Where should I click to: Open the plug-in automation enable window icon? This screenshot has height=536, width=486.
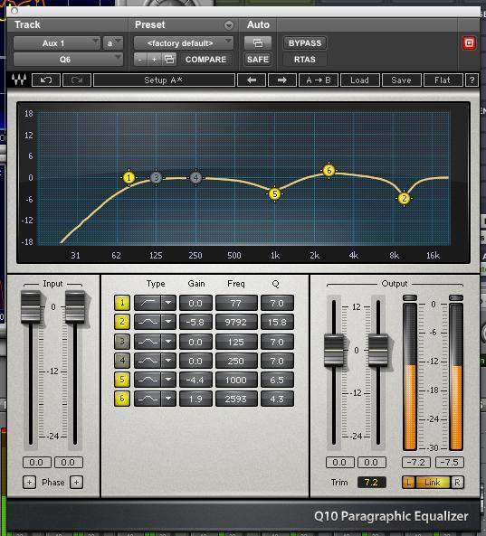(258, 43)
